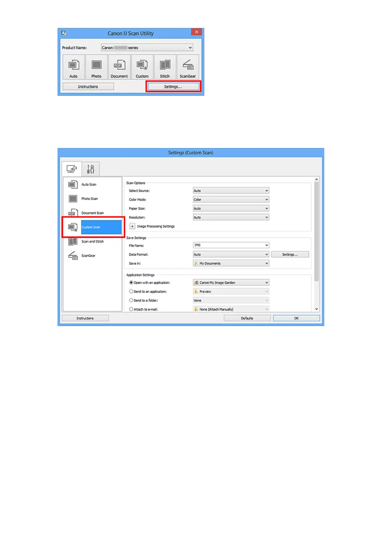Click Settings button next to Data Format
The width and height of the screenshot is (392, 554).
[x=290, y=254]
